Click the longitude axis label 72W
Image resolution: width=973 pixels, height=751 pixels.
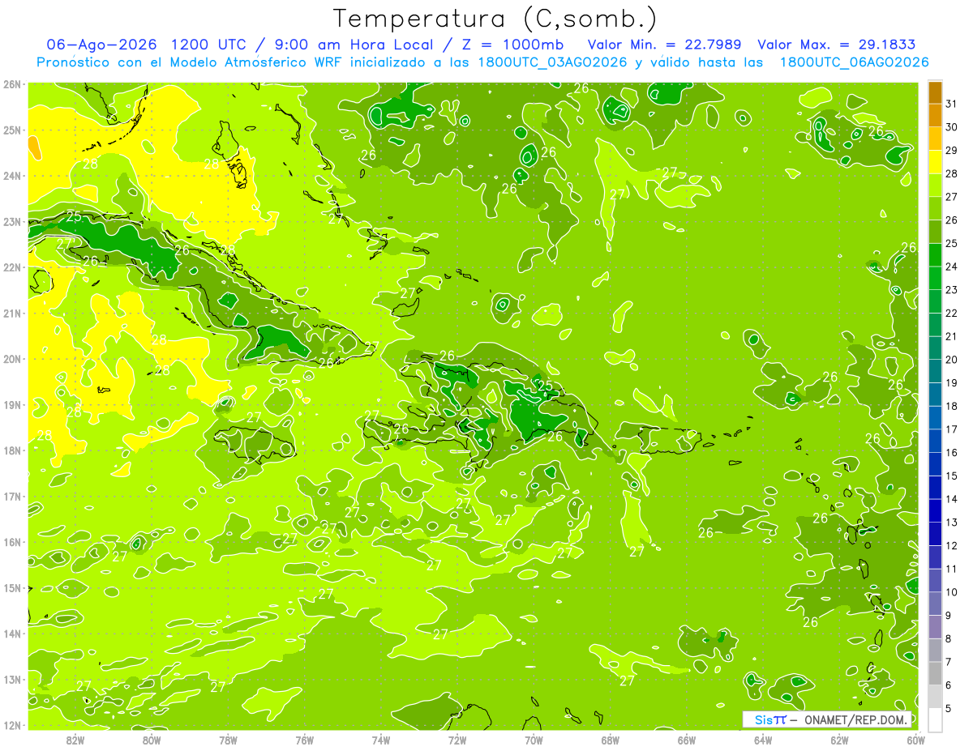tap(457, 740)
